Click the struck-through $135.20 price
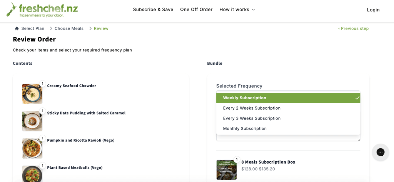This screenshot has width=394, height=182. (267, 169)
